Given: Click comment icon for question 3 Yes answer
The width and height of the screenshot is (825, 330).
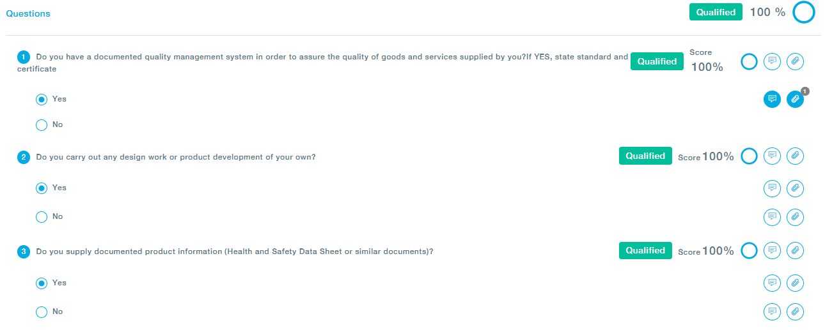Looking at the screenshot, I should coord(772,282).
